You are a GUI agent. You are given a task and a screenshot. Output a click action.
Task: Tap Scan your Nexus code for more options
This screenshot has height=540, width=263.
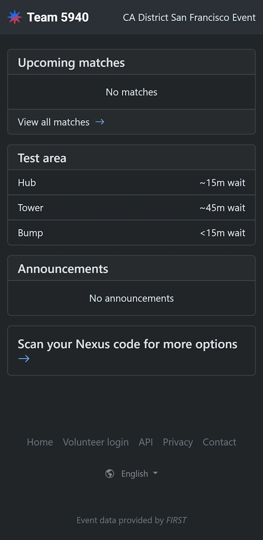click(x=128, y=344)
